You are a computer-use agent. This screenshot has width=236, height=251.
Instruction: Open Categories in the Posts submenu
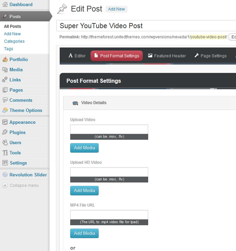14,41
